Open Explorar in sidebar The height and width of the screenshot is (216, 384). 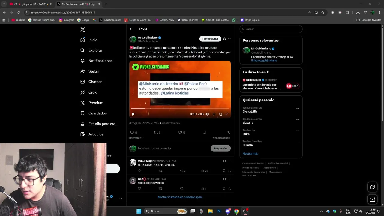coord(91,50)
